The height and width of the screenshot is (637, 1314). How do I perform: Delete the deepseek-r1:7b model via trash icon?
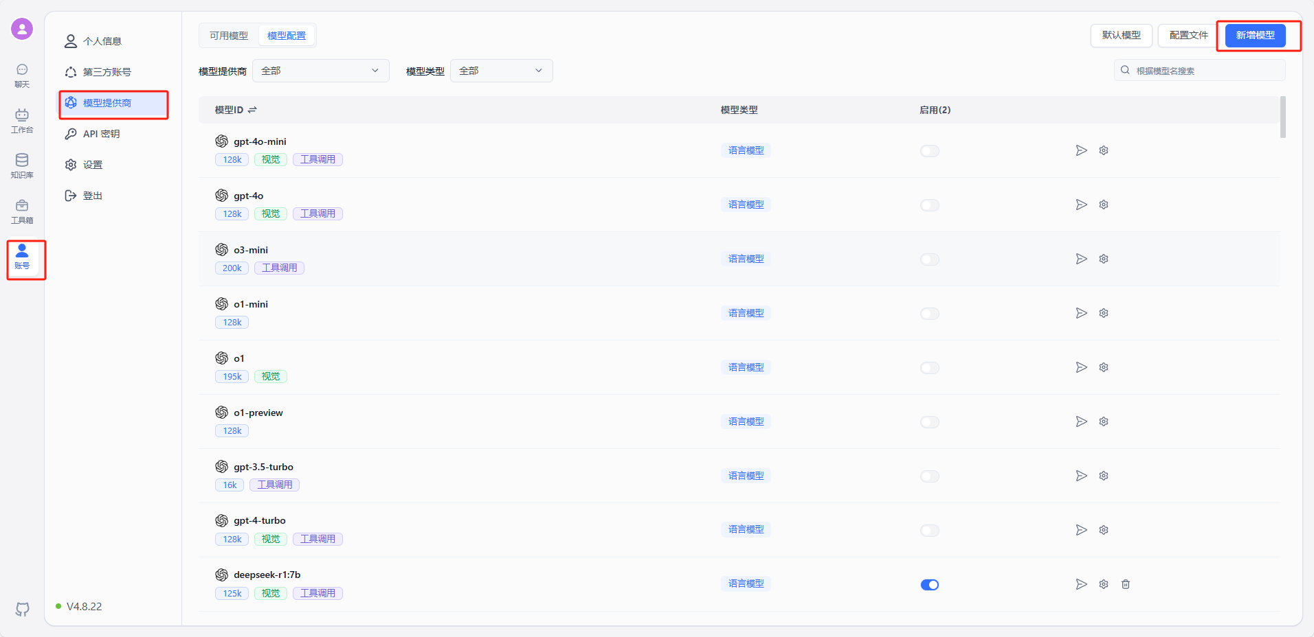(1125, 584)
